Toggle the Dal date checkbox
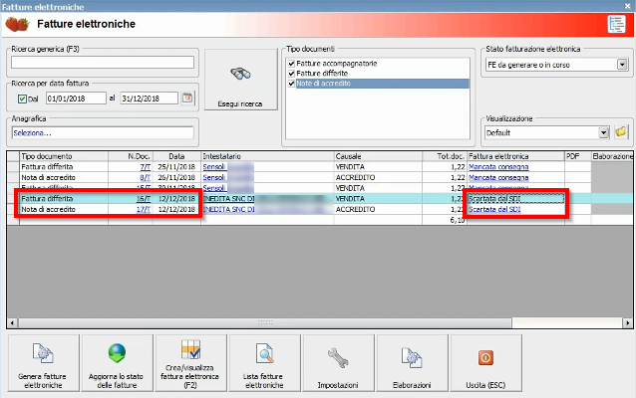 pyautogui.click(x=21, y=99)
